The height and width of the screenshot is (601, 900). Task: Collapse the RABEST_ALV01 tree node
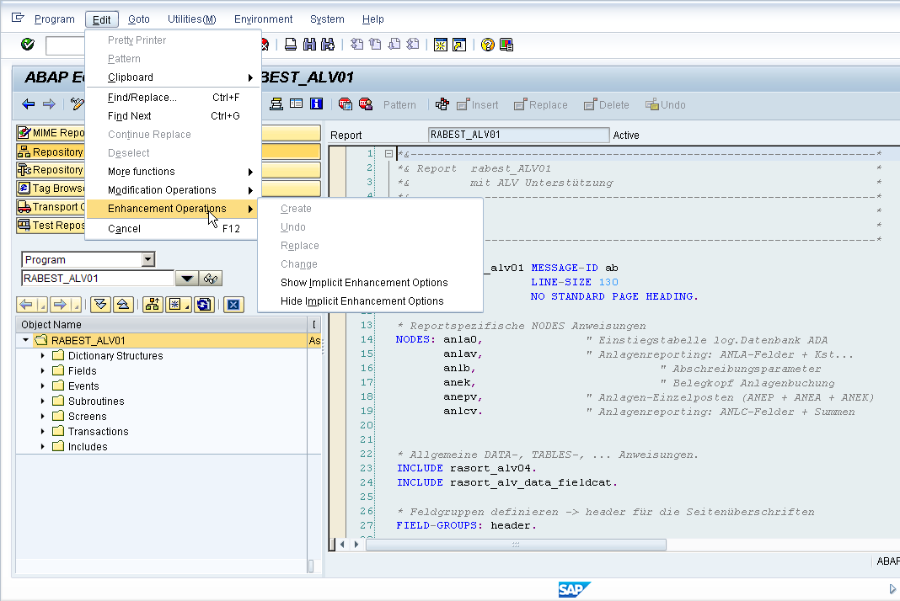[24, 340]
